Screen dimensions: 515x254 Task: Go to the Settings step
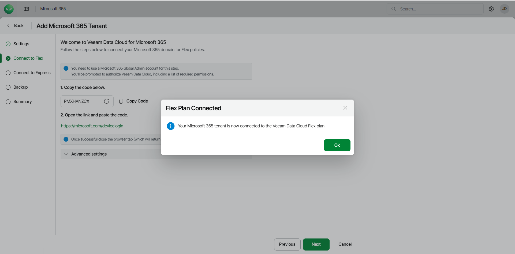click(x=21, y=44)
